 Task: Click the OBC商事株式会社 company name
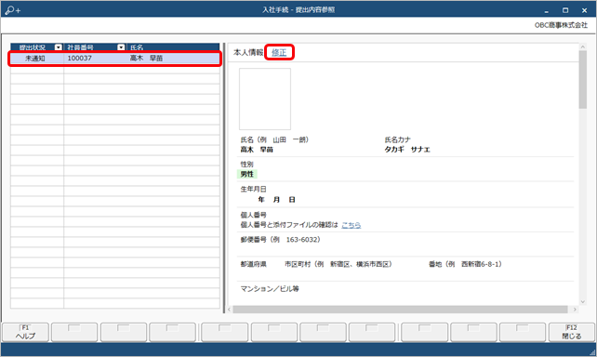tap(562, 25)
